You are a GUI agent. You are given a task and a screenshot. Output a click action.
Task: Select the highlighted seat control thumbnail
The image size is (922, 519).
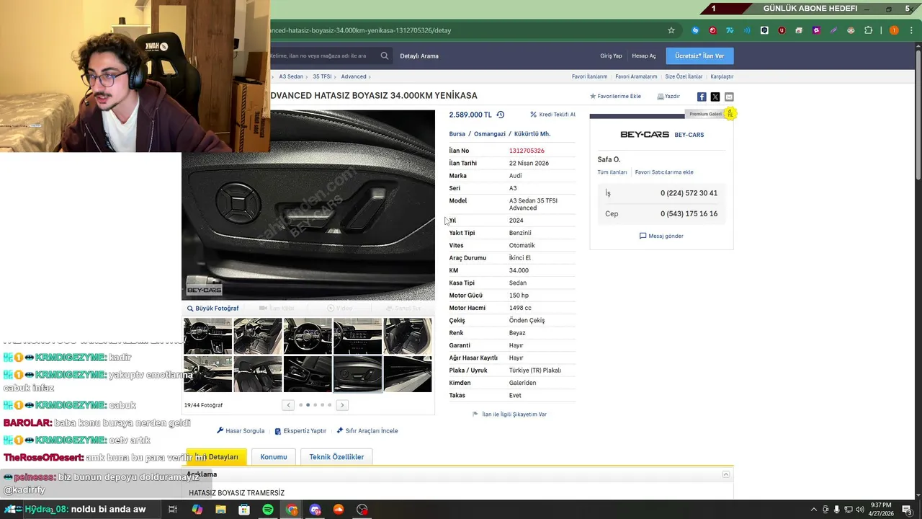coord(357,374)
